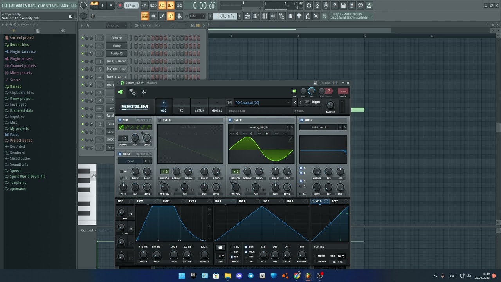The width and height of the screenshot is (501, 282).
Task: Toggle the SUB oscillator enable switch
Action: pos(120,120)
